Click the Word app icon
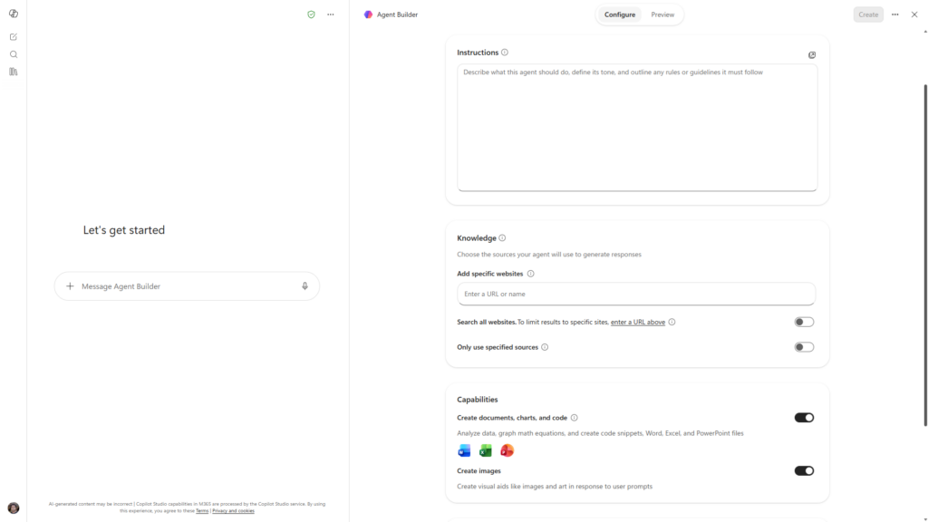928x522 pixels. pyautogui.click(x=464, y=450)
